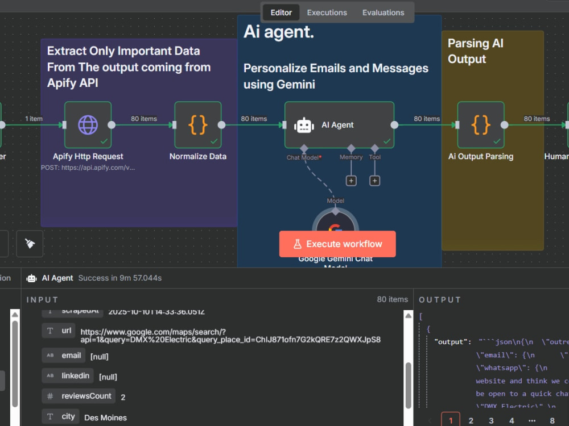Screen dimensions: 569x426
Task: Click the reviewsCount number type icon
Action: (50, 396)
